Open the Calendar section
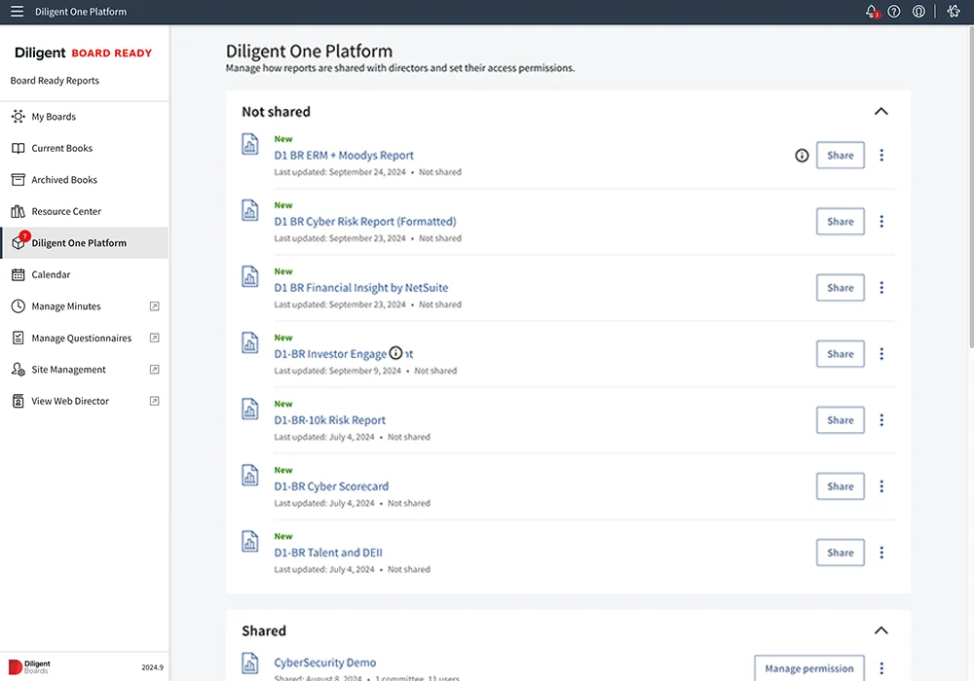The image size is (974, 681). pos(53,274)
